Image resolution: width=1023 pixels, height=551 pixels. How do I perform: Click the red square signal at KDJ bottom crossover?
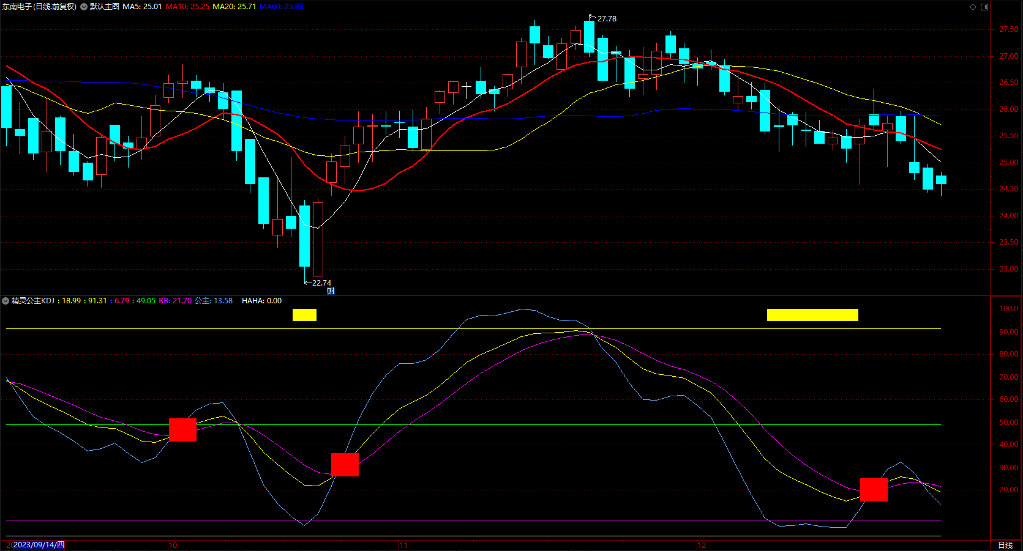click(345, 465)
